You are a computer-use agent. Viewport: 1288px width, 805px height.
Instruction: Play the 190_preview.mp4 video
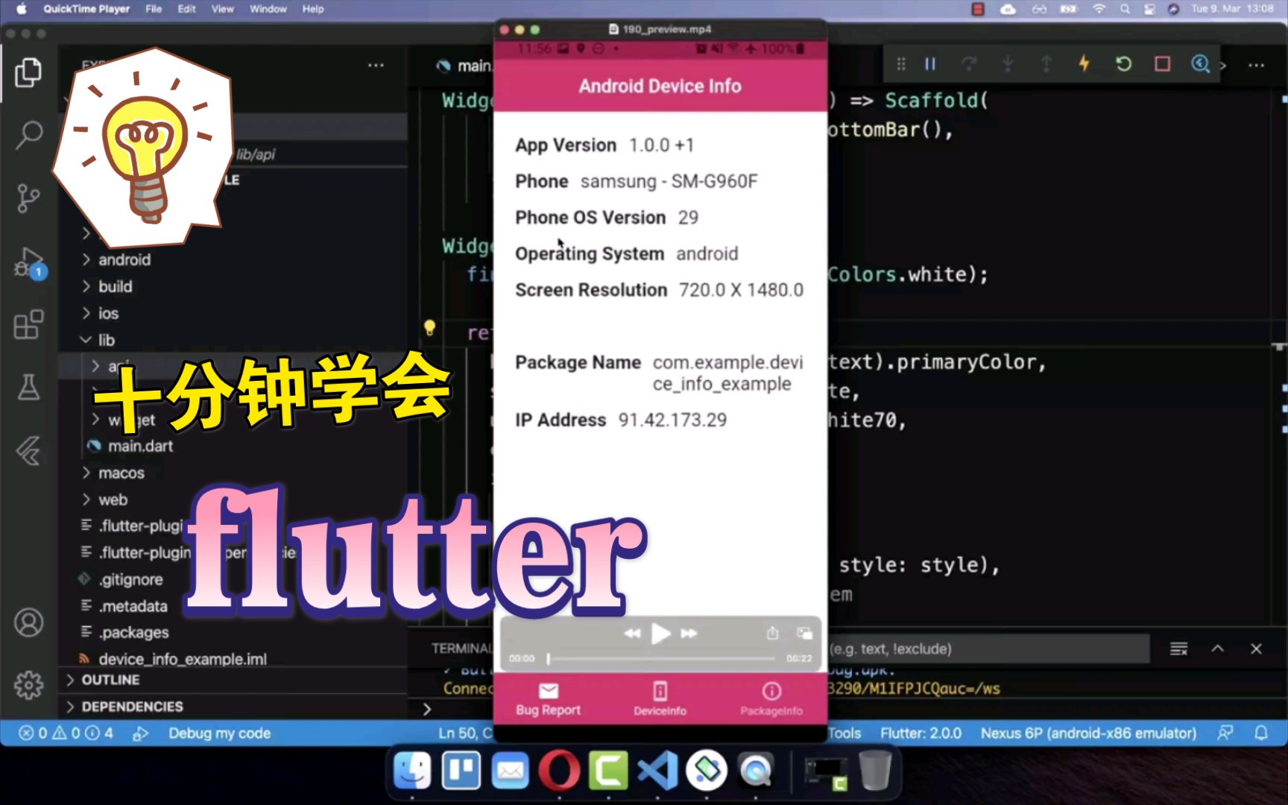click(660, 634)
